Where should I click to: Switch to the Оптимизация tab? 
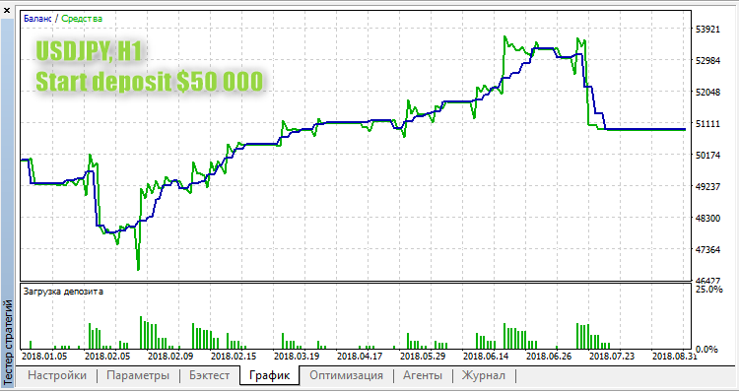[x=346, y=375]
